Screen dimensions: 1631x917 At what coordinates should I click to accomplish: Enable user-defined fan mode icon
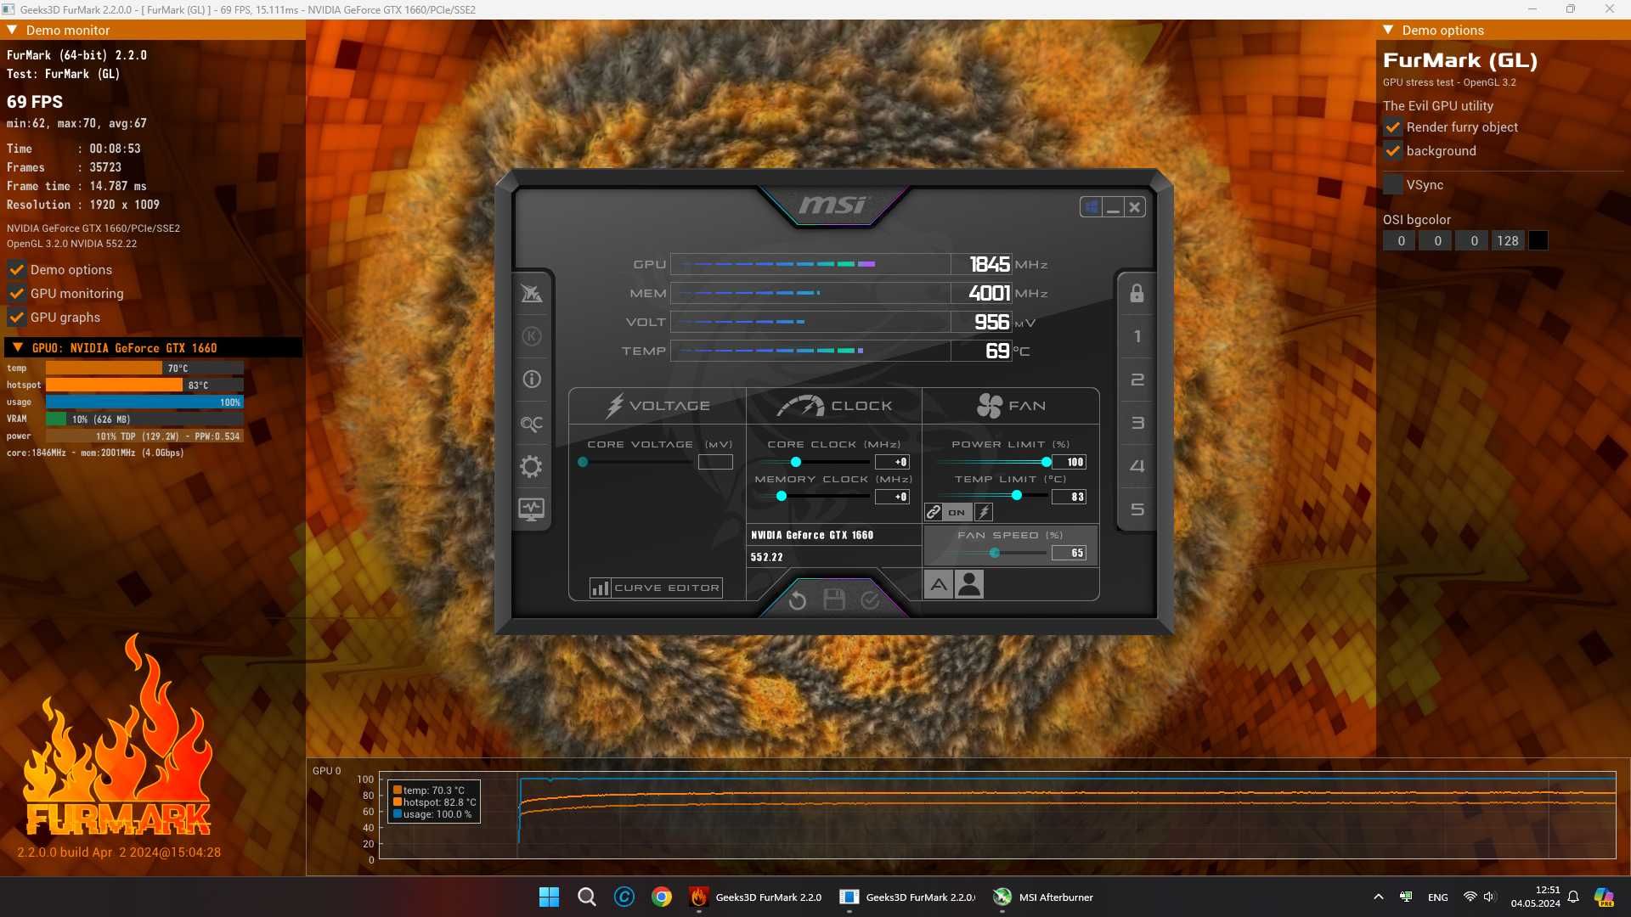[x=969, y=584]
